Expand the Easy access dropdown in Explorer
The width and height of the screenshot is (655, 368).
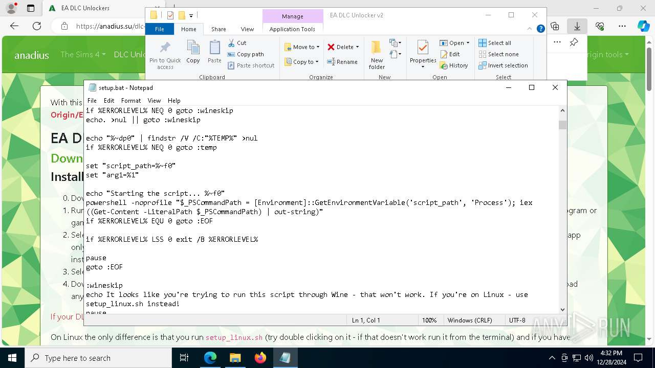395,54
